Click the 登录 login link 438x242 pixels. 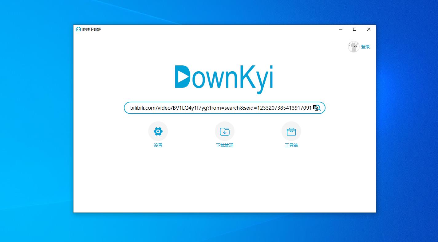click(x=365, y=47)
